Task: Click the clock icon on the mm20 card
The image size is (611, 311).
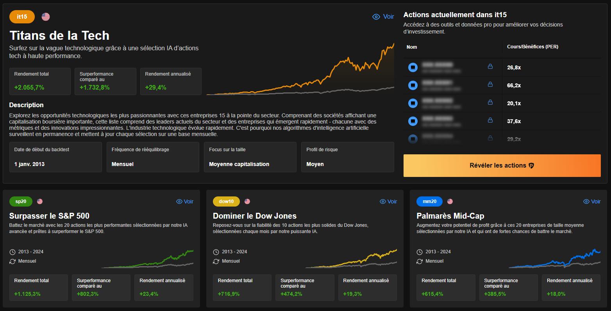Action: [x=420, y=252]
